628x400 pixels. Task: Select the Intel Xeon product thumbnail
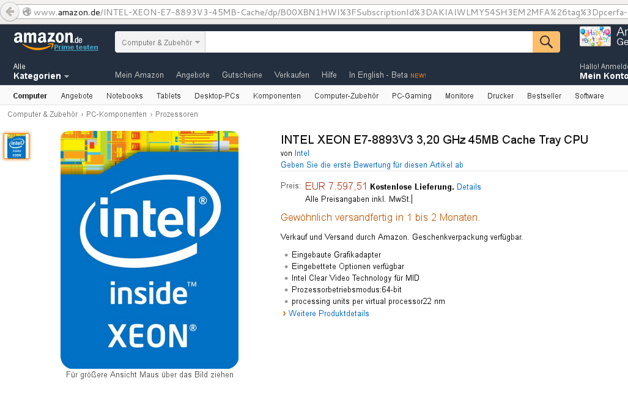(x=17, y=146)
